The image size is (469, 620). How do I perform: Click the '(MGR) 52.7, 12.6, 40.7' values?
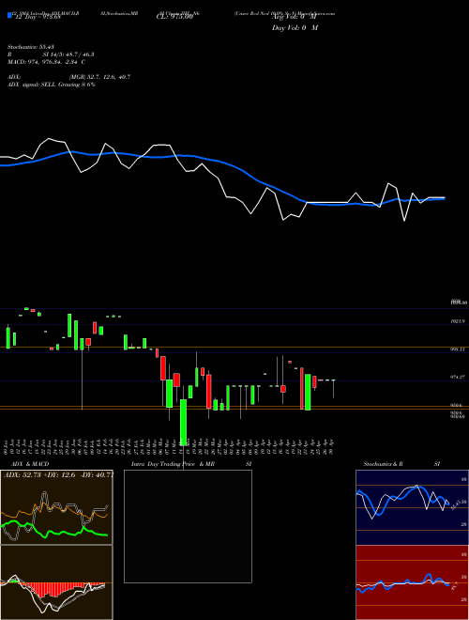(x=99, y=77)
